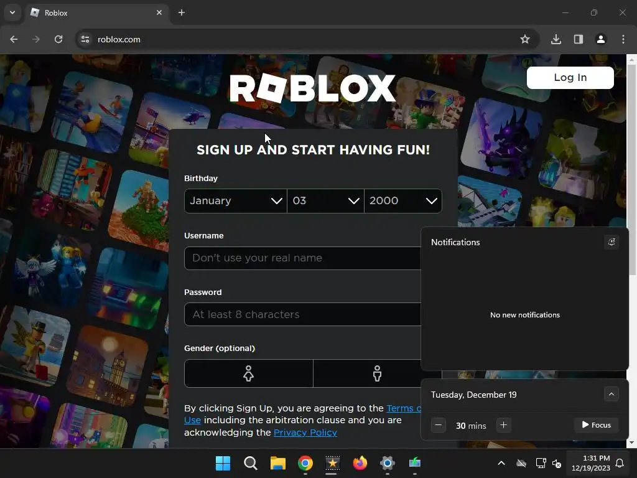Screen dimensions: 637x478
Task: Click the Log In button
Action: point(570,78)
